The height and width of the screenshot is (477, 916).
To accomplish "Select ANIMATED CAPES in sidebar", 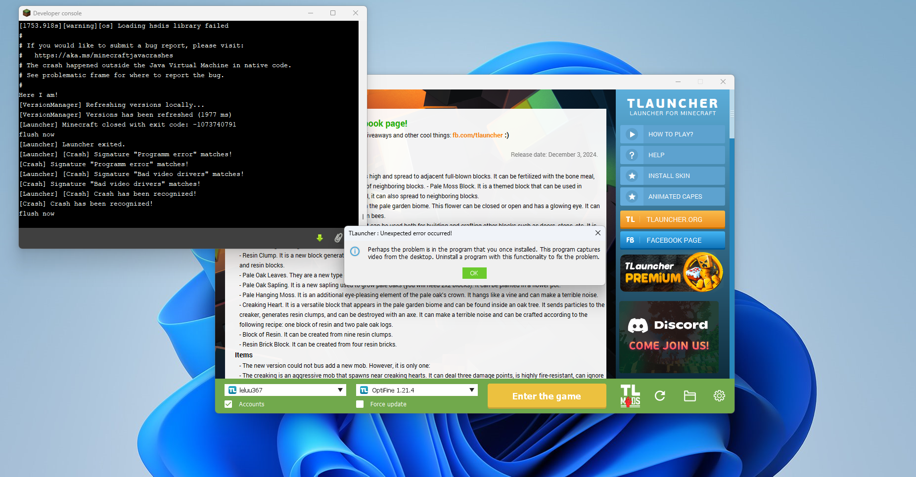I will [x=673, y=197].
